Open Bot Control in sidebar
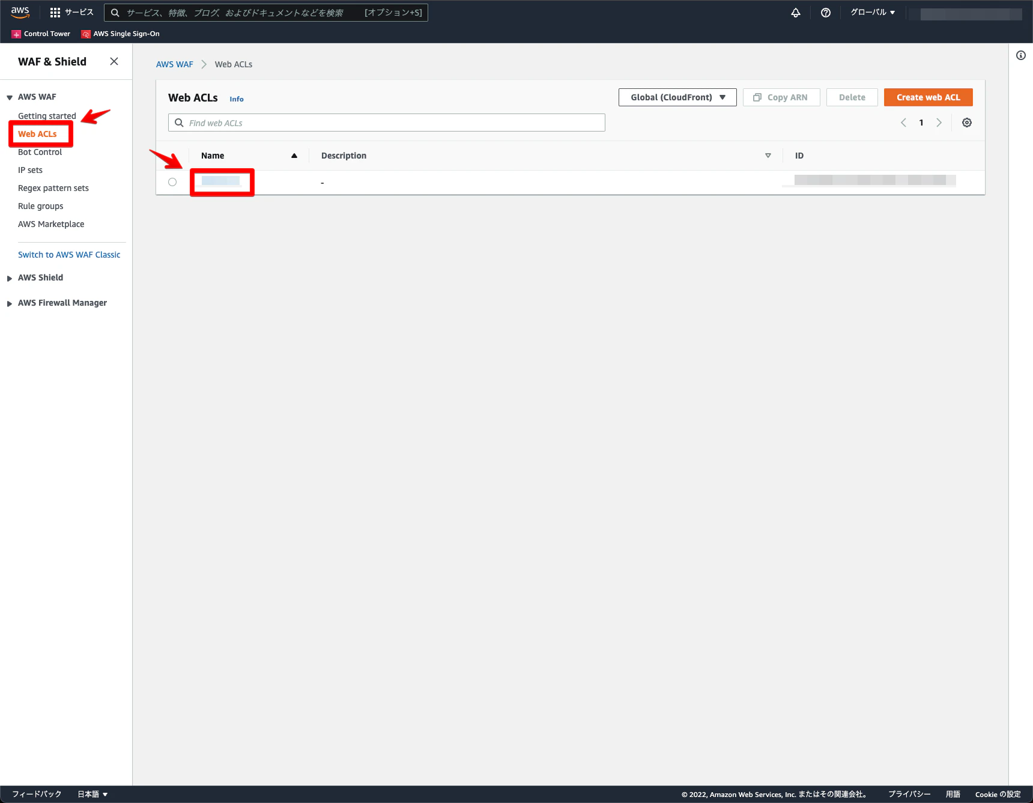 (40, 152)
